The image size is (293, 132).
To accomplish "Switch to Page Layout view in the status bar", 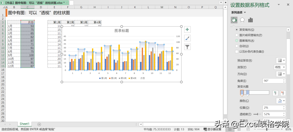I will tap(239, 129).
